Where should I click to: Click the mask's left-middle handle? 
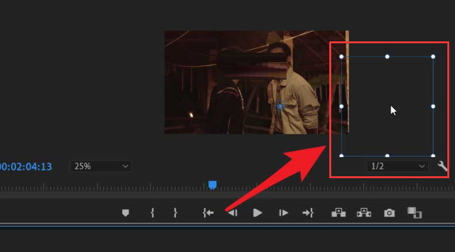pyautogui.click(x=341, y=106)
